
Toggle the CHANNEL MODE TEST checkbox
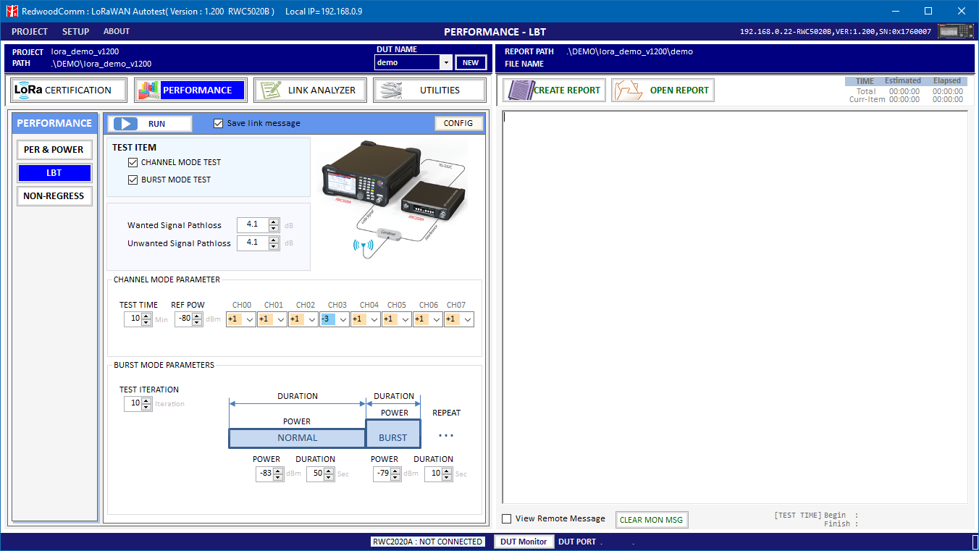point(133,162)
